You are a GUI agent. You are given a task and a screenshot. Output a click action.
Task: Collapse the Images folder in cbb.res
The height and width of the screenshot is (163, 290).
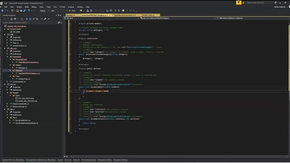tap(8, 93)
